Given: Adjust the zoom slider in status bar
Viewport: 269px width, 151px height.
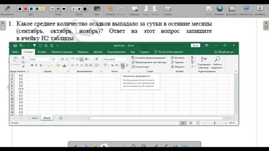Looking at the screenshot, I should (215, 123).
